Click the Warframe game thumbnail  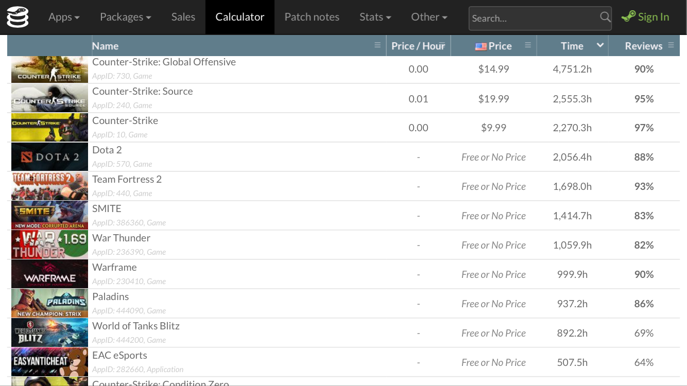coord(49,274)
